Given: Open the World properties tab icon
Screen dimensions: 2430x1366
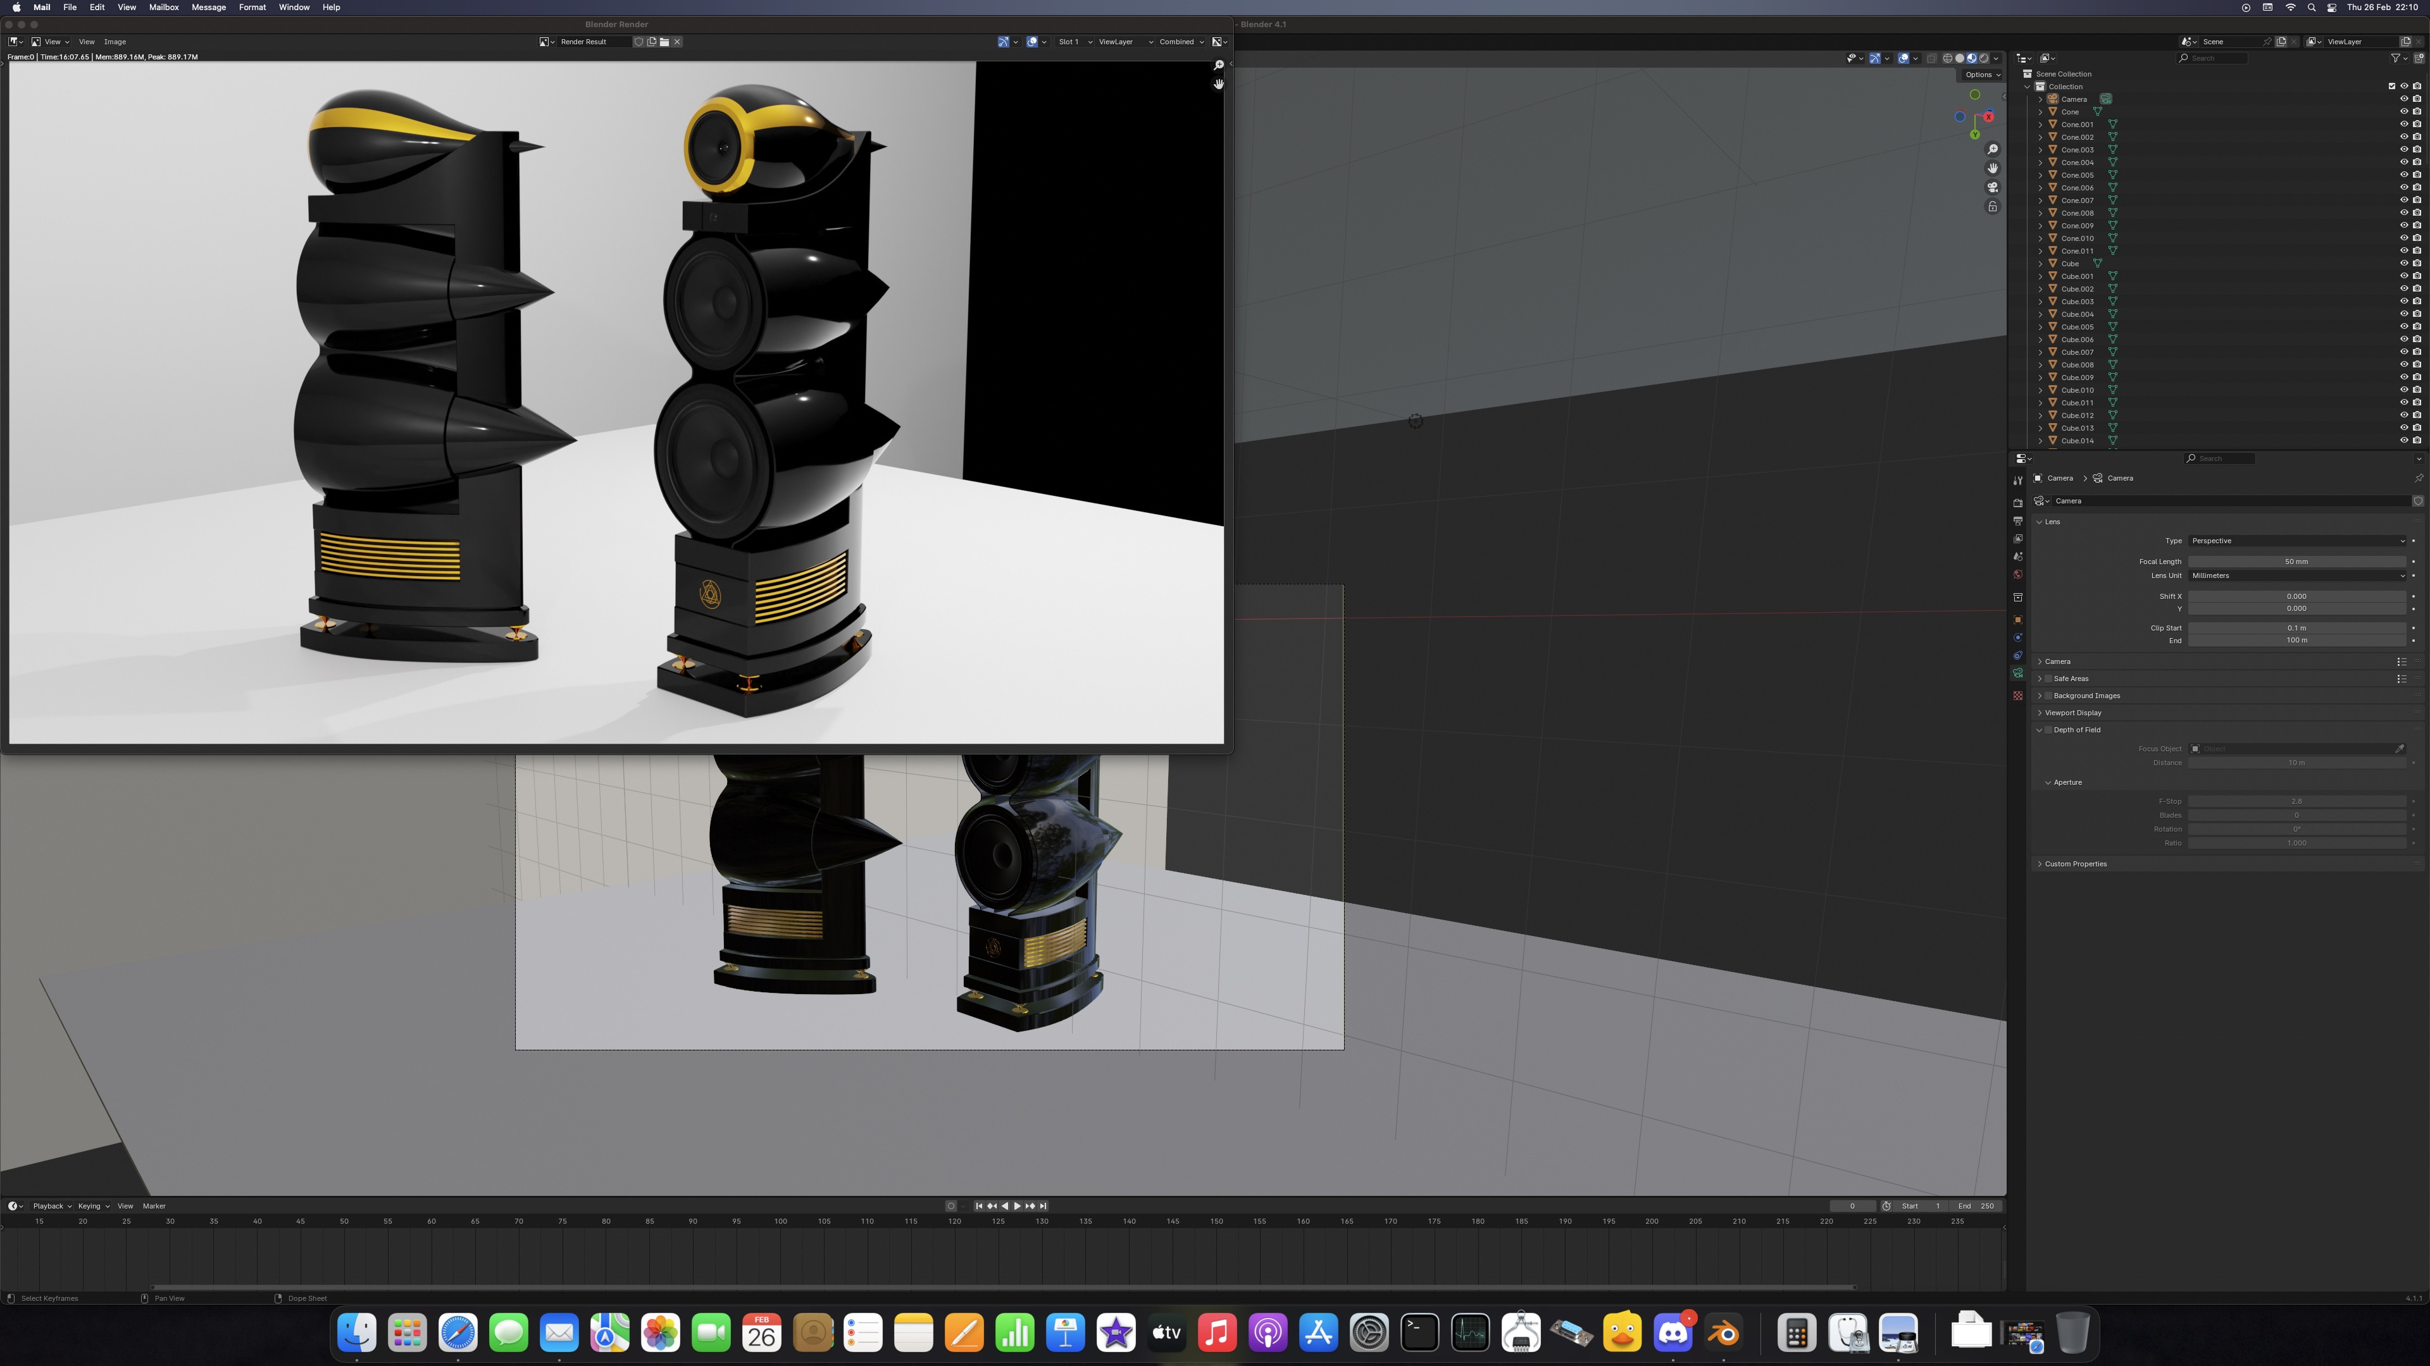Looking at the screenshot, I should [x=2018, y=575].
